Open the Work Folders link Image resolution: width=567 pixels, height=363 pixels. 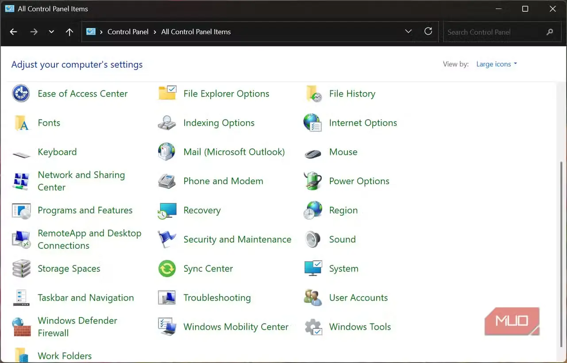[x=65, y=356]
